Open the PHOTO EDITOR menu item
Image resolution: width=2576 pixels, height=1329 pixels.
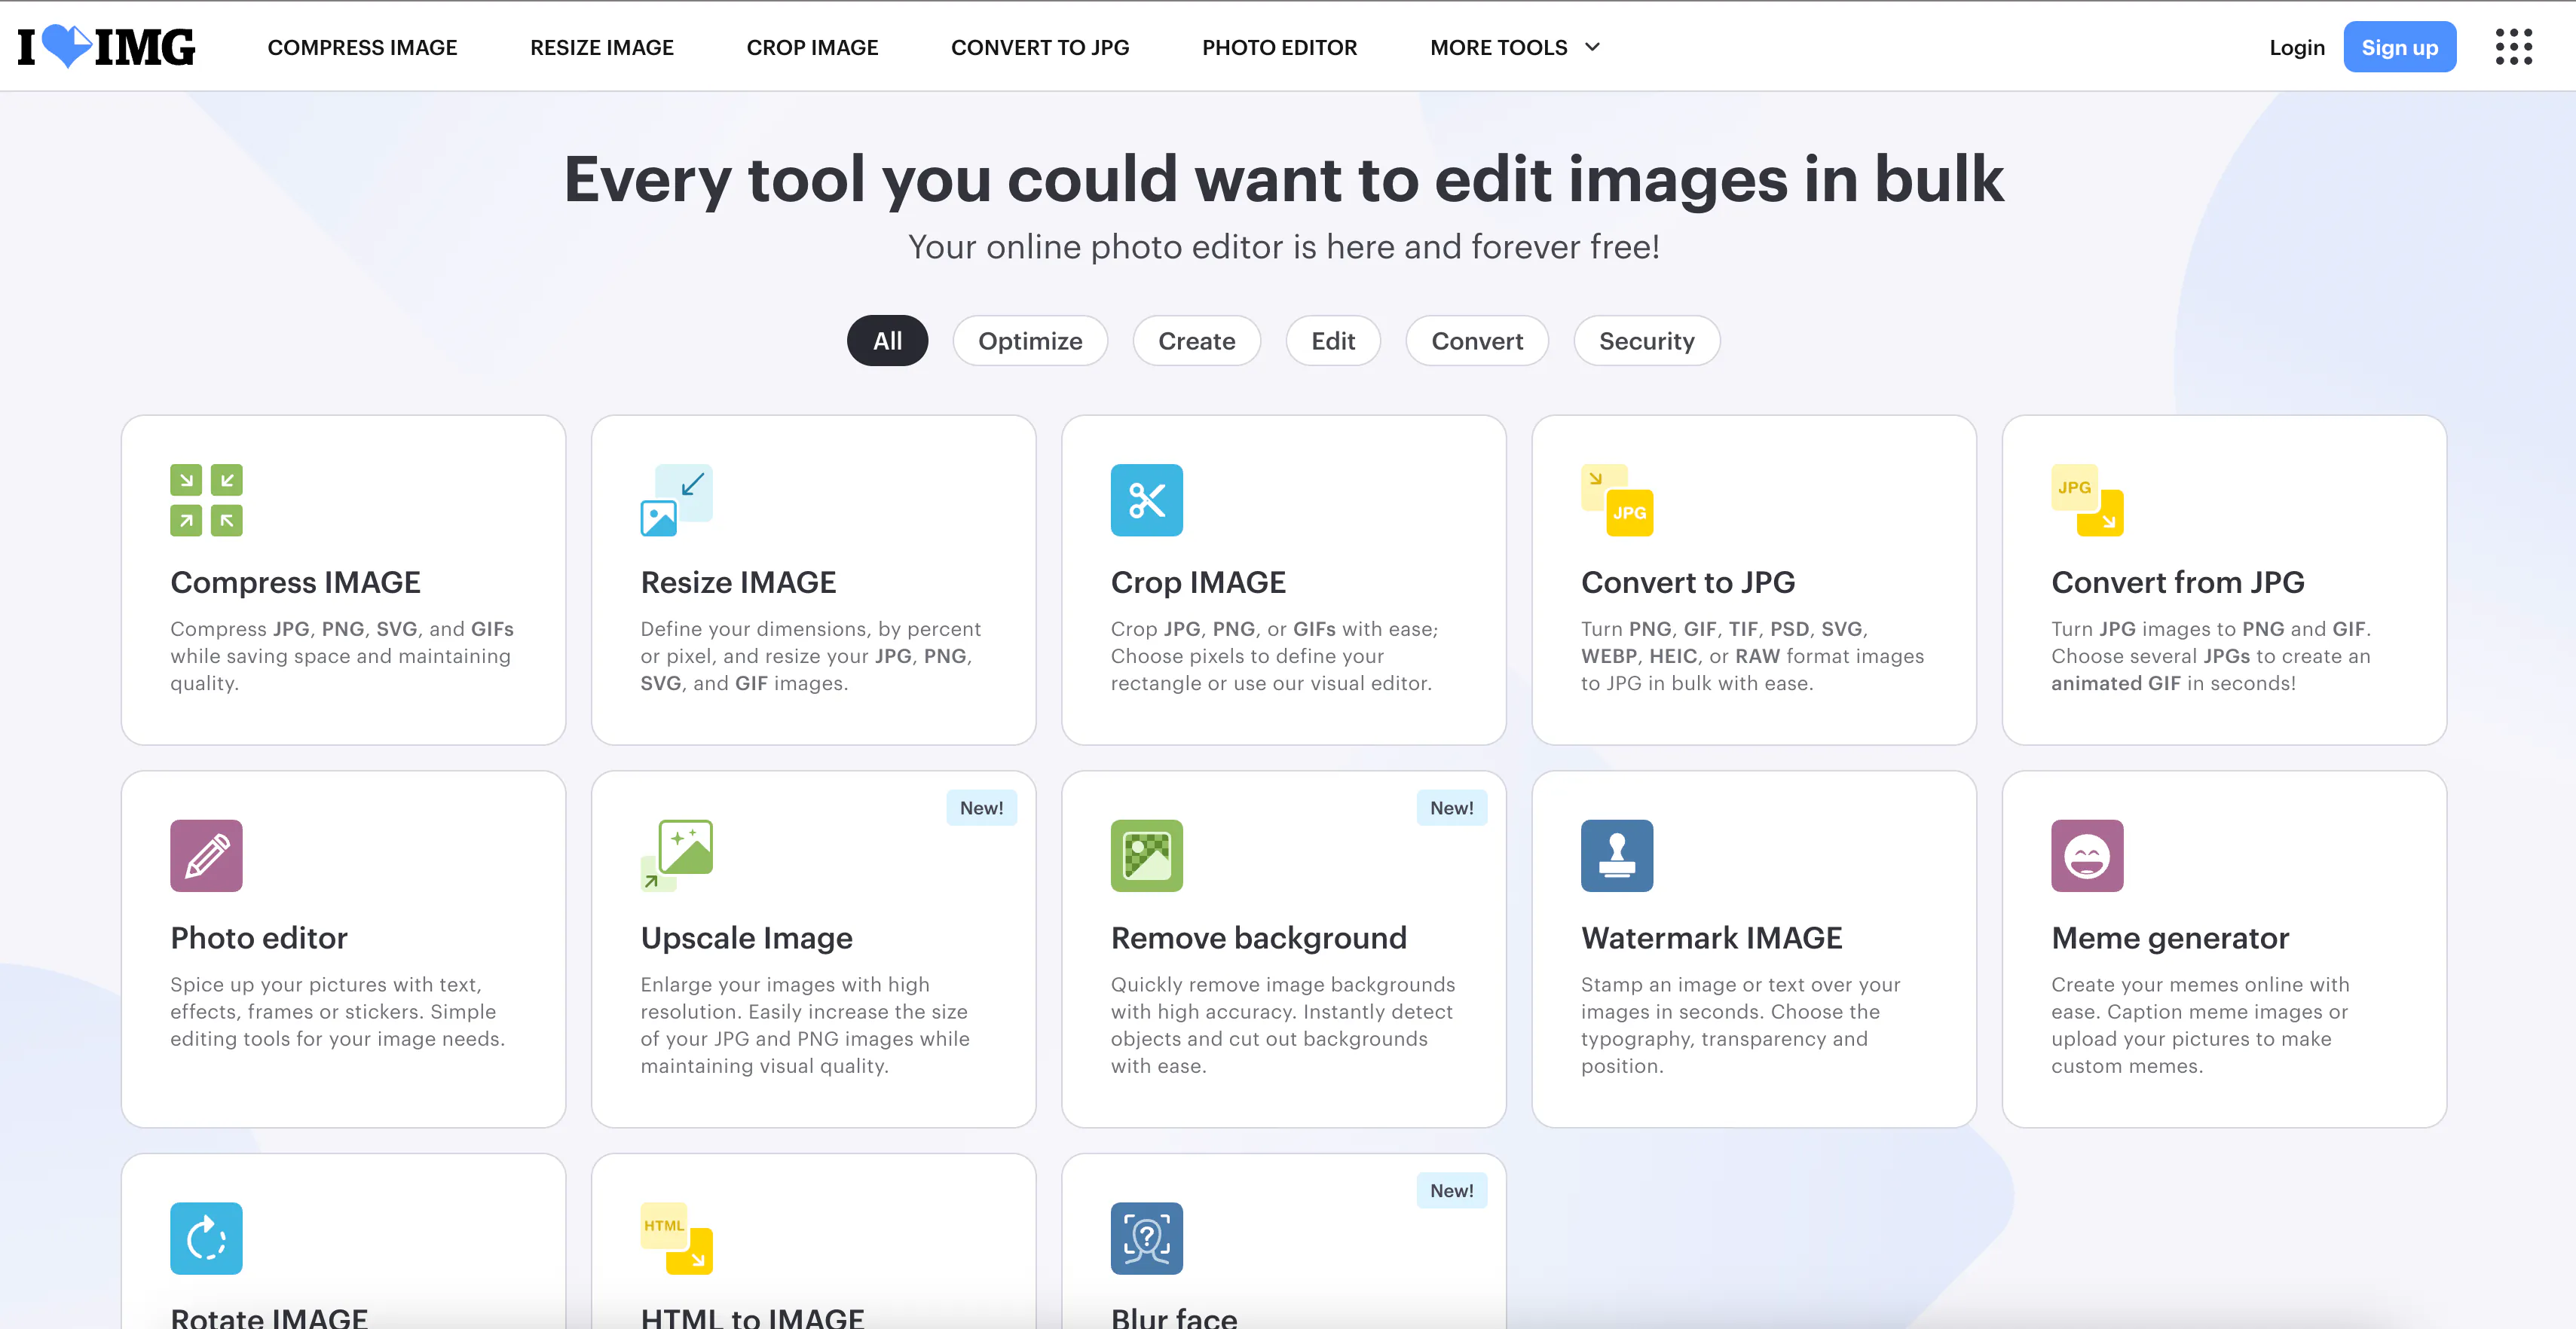(1280, 46)
